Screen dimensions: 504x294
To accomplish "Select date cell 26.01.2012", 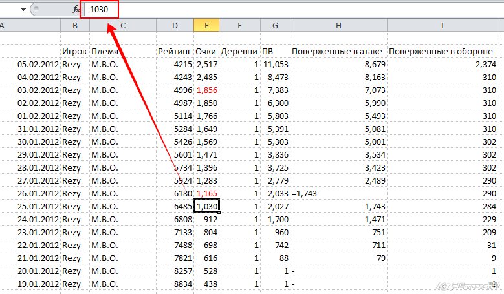I will pos(30,194).
